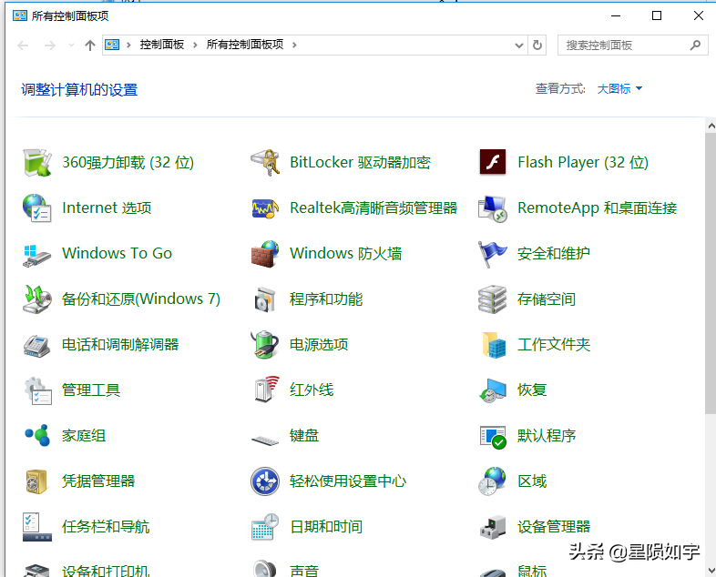Viewport: 716px width, 577px height.
Task: Open the 电源选项 battery icon
Action: tap(265, 345)
